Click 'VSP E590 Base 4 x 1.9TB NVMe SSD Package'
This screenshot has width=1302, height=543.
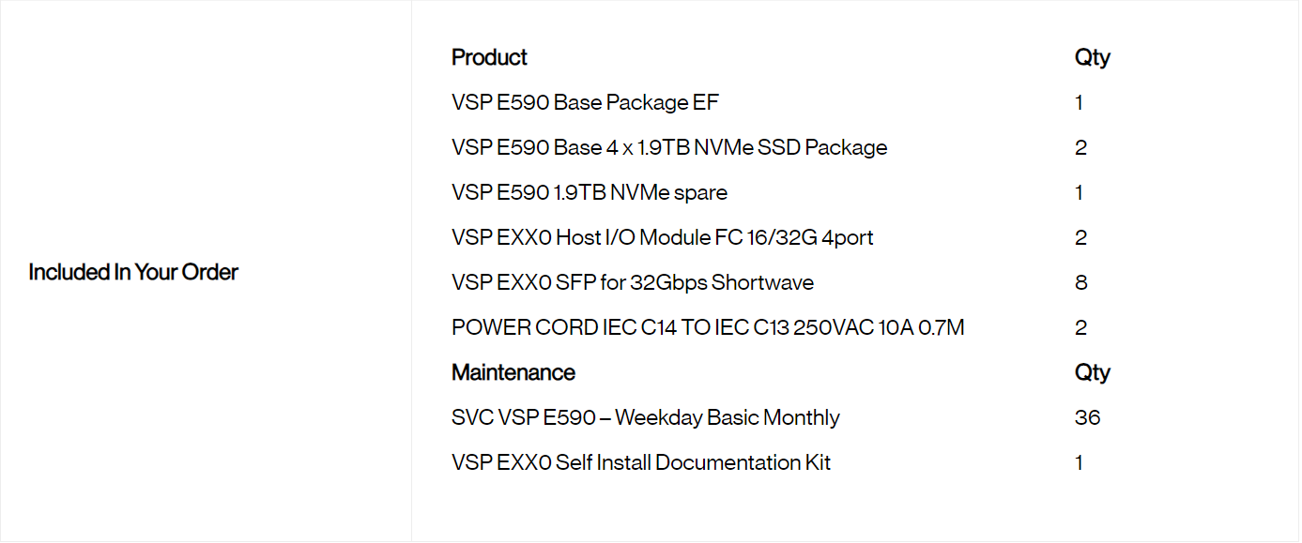[668, 147]
